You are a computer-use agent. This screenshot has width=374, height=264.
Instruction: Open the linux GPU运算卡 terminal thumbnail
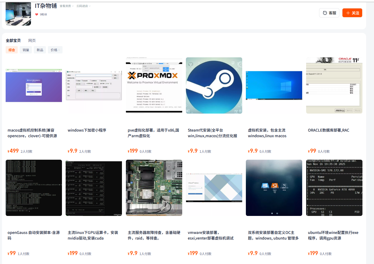tap(94, 188)
